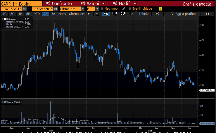This screenshot has width=216, height=133.
Task: Click the yellow info icon
Action: pyautogui.click(x=160, y=9)
